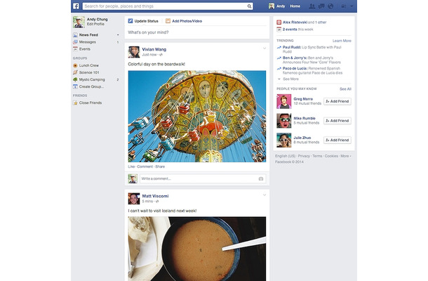The image size is (428, 281).
Task: Open Matt Viscomi post options chevron
Action: click(265, 195)
